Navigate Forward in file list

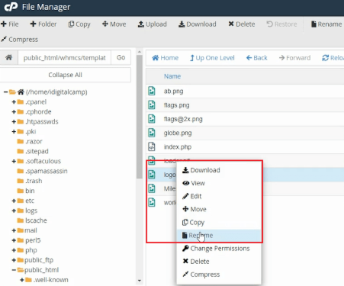coord(294,58)
